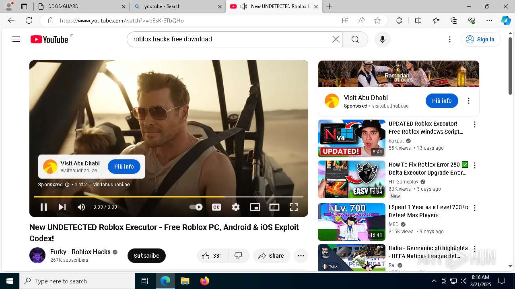Screen dimensions: 515x289
Task: Mute the YouTube tab audio icon
Action: click(x=243, y=6)
